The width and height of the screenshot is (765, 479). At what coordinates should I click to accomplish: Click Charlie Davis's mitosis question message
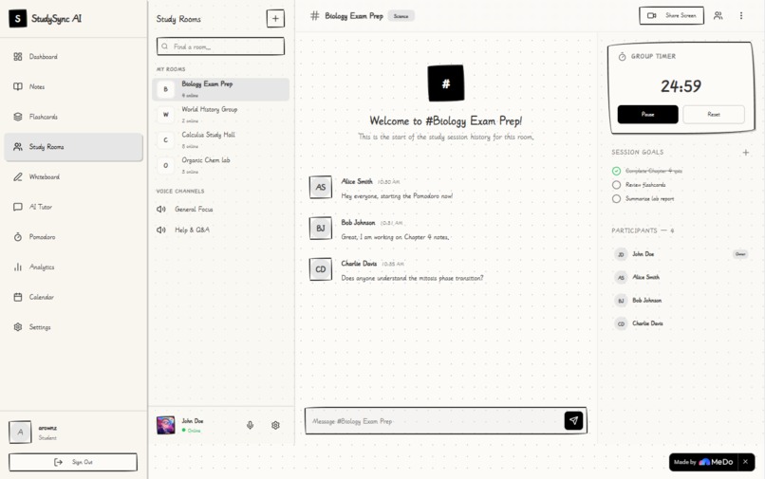click(x=412, y=279)
